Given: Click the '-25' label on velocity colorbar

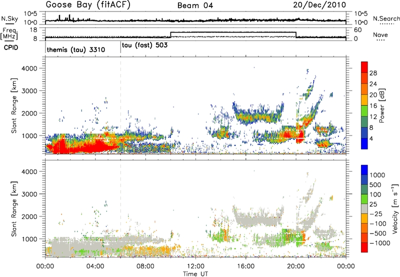Looking at the screenshot, I should point(375,214).
